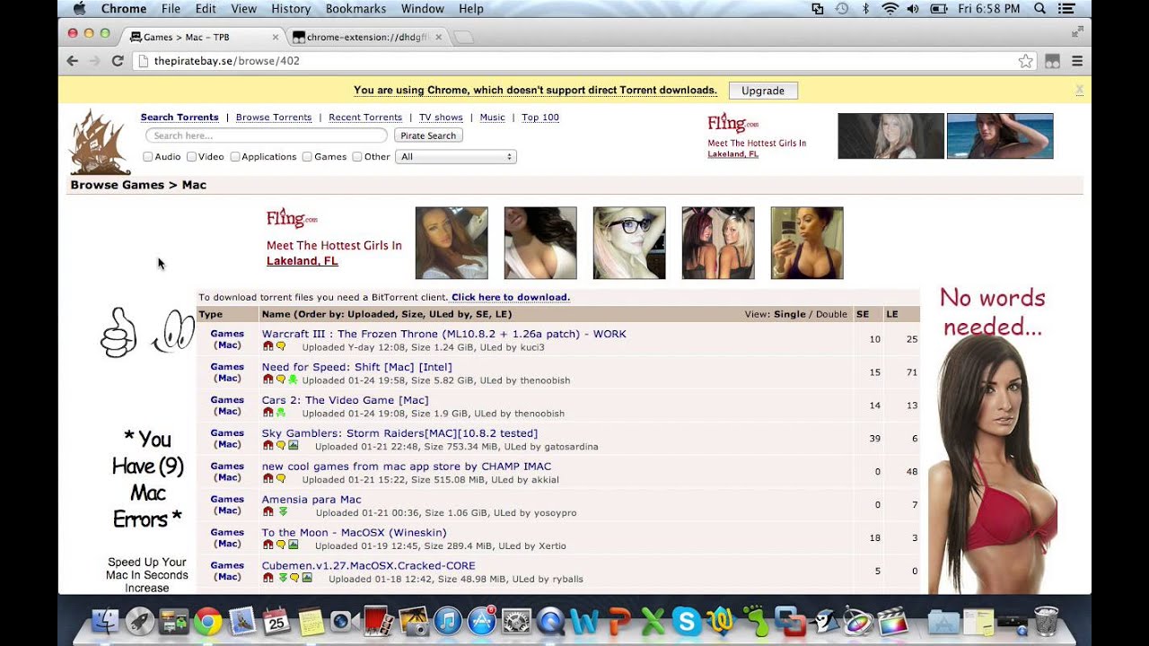Check the Games category box
Screen dimensions: 1149x646
(x=307, y=156)
